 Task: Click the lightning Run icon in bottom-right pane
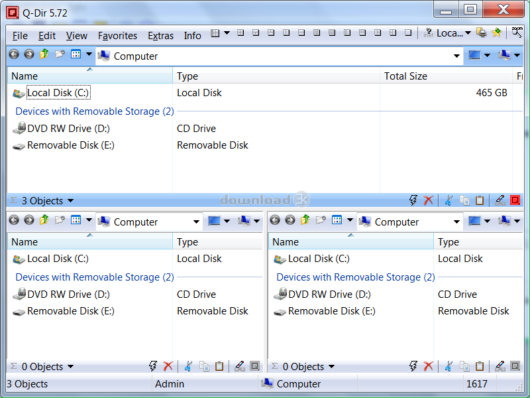(413, 366)
